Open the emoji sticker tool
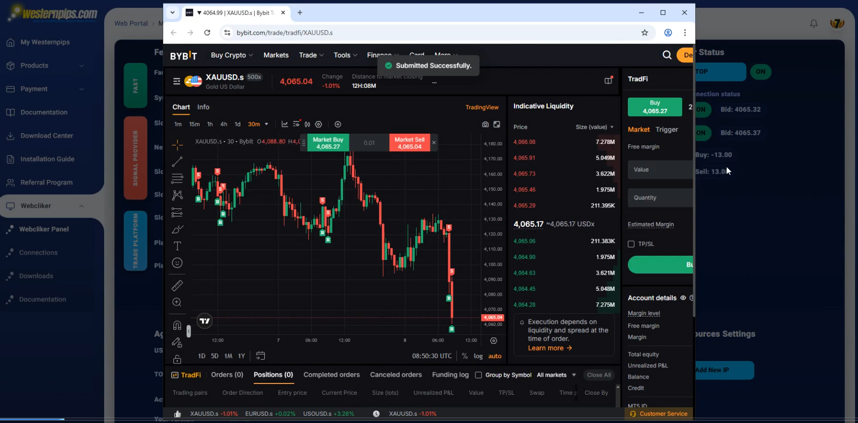Viewport: 858px width, 423px height. [x=177, y=263]
